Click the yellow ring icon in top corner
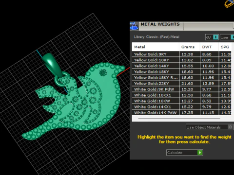 click(229, 3)
